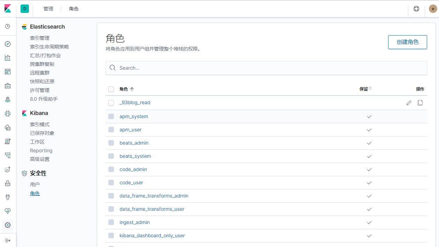
Task: Clone the _93blog_read role icon
Action: (x=420, y=103)
